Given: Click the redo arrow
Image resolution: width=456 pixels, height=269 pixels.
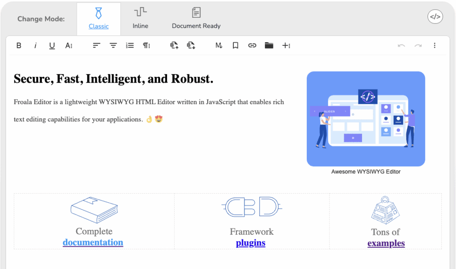Looking at the screenshot, I should (x=418, y=46).
